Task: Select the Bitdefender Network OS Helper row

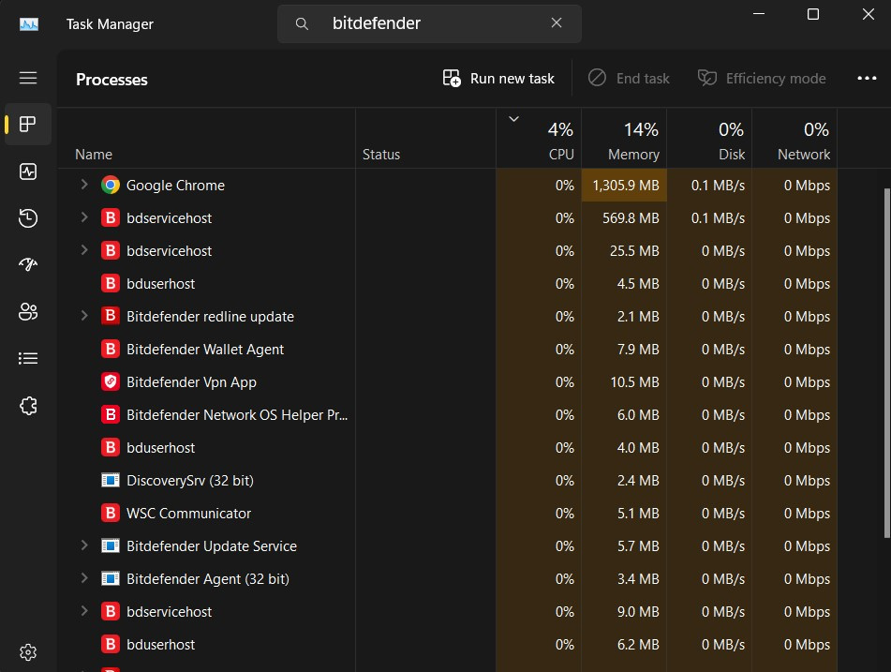Action: 447,415
